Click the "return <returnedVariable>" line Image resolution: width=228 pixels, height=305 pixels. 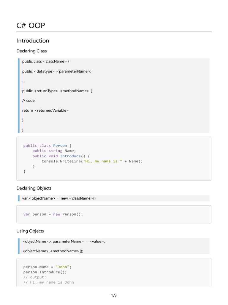point(45,110)
